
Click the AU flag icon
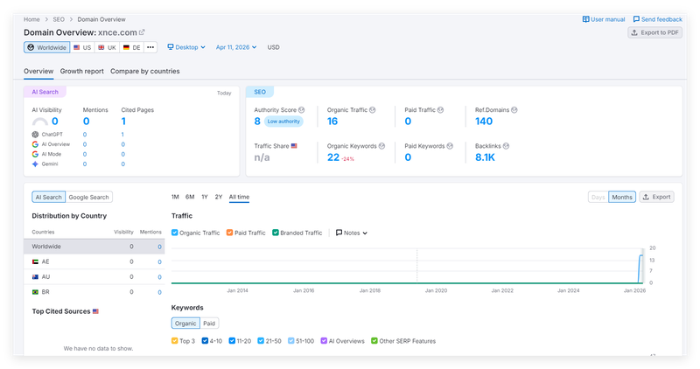click(35, 277)
